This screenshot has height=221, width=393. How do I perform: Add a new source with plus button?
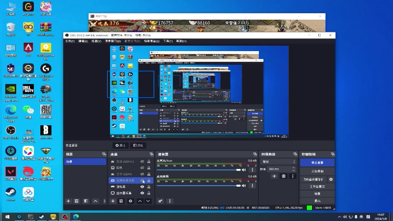(113, 201)
